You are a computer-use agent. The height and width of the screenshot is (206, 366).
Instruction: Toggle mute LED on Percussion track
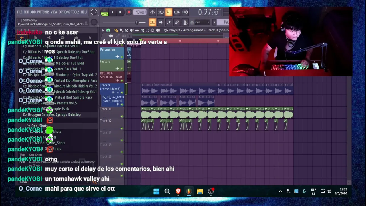coord(122,57)
